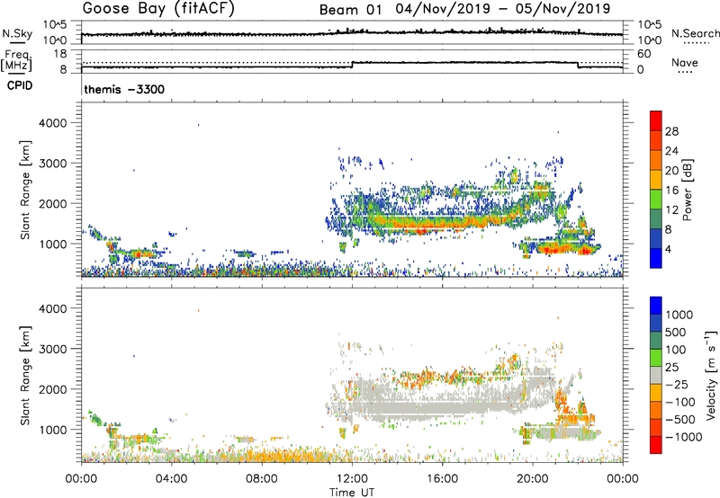The width and height of the screenshot is (720, 498).
Task: Click the Power [dB] color bar title
Action: [687, 190]
